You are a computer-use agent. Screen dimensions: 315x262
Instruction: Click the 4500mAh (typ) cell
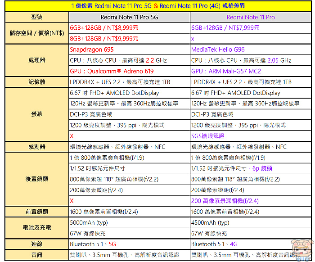click(x=251, y=223)
